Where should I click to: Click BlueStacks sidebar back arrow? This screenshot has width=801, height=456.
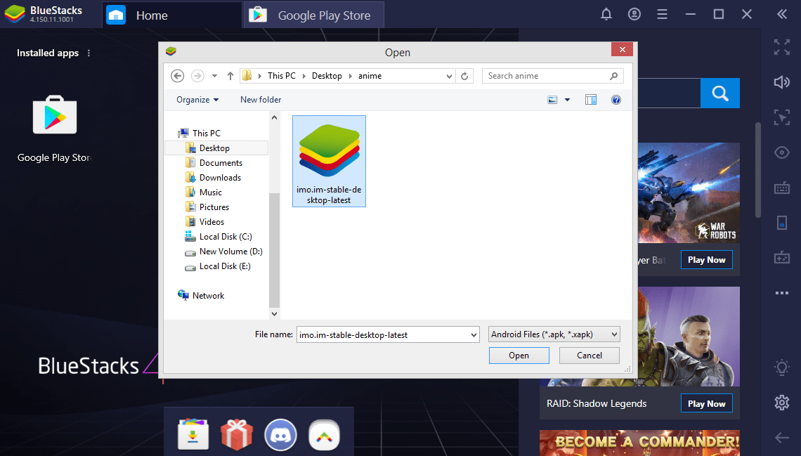click(781, 437)
